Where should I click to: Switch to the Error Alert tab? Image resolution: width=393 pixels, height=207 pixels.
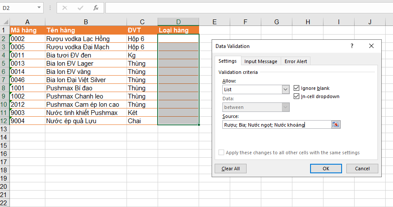pyautogui.click(x=296, y=61)
